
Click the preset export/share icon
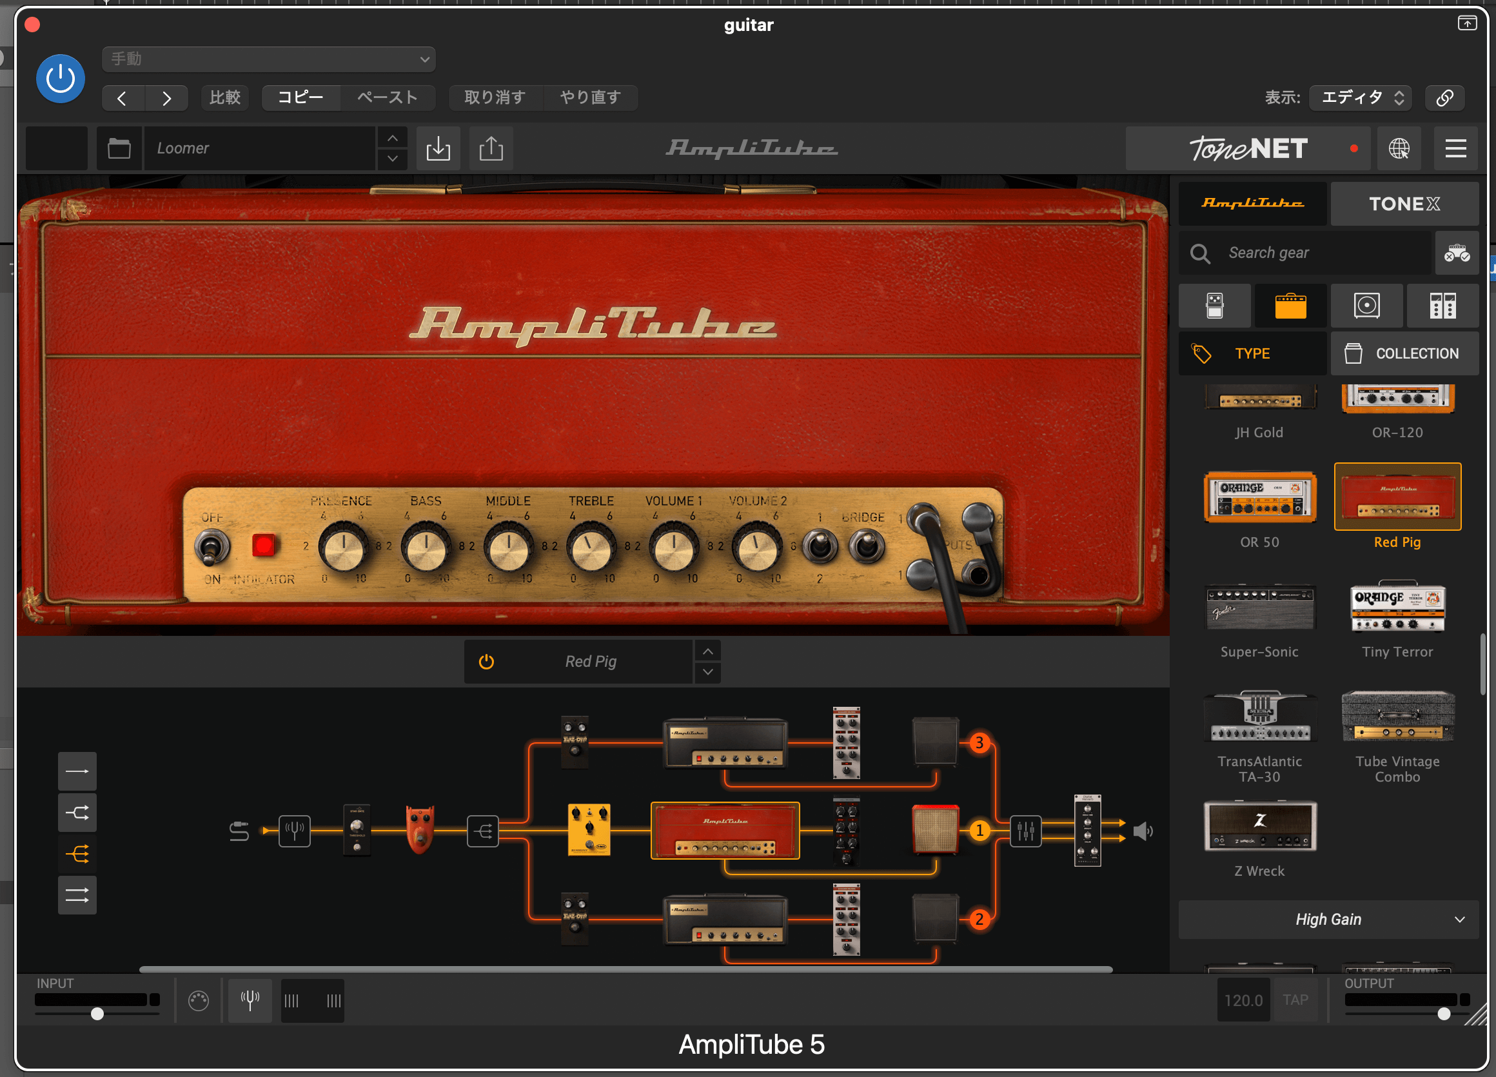(x=491, y=148)
